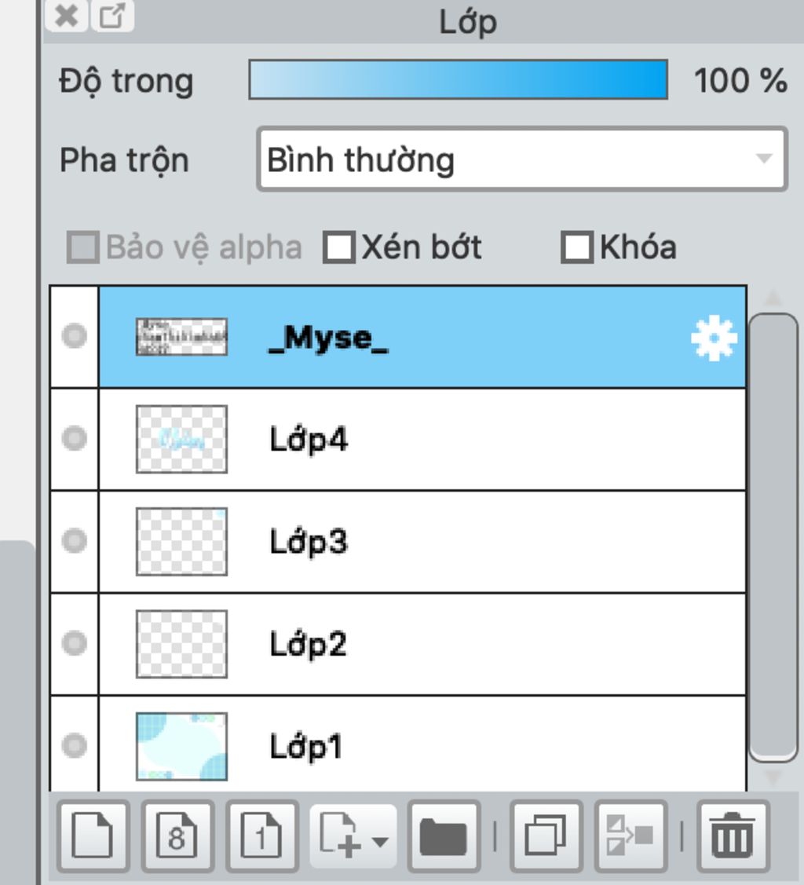Duplicate the selected layer

click(546, 836)
